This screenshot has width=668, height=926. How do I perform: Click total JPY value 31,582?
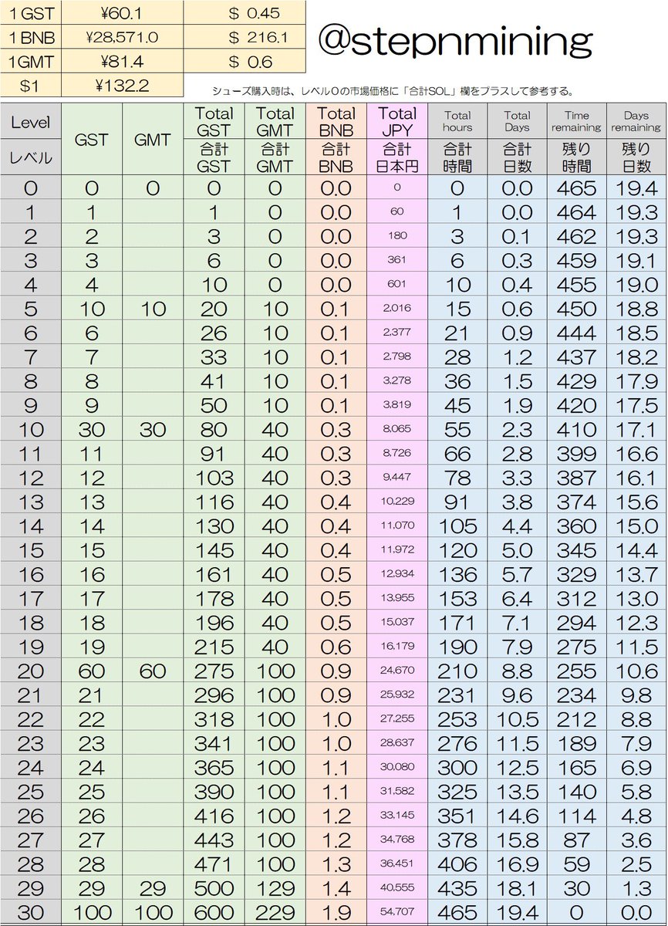pyautogui.click(x=397, y=793)
